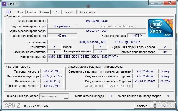
Task: Click the Модель процессора label
Action: pos(32,21)
